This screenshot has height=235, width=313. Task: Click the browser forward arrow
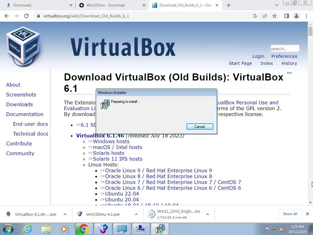[17, 16]
